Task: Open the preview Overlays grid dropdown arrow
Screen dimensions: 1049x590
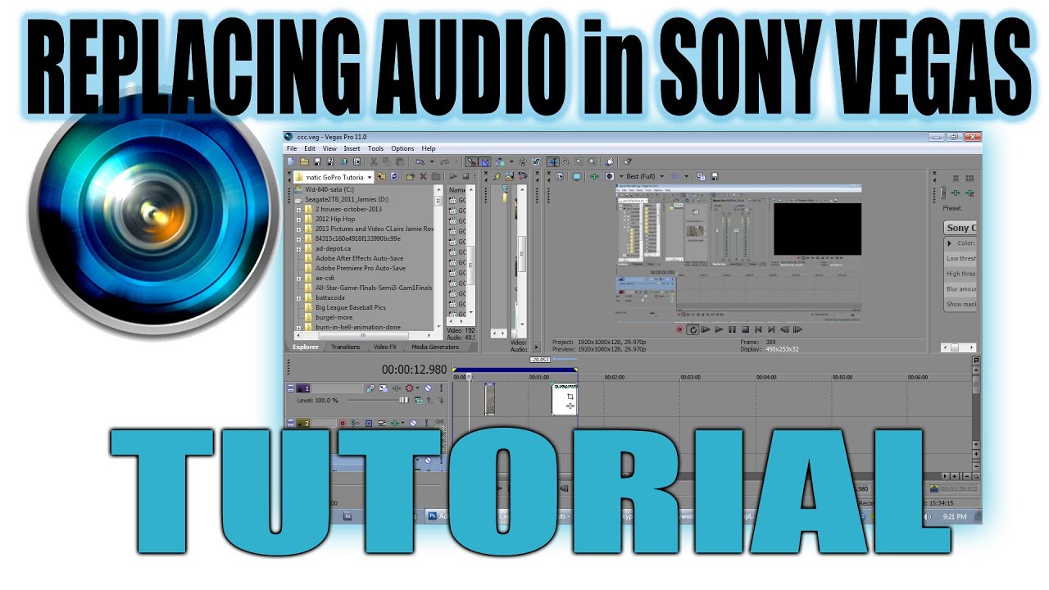Action: [687, 176]
